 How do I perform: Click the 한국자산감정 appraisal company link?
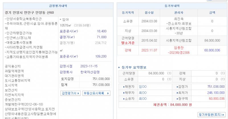click(90, 72)
